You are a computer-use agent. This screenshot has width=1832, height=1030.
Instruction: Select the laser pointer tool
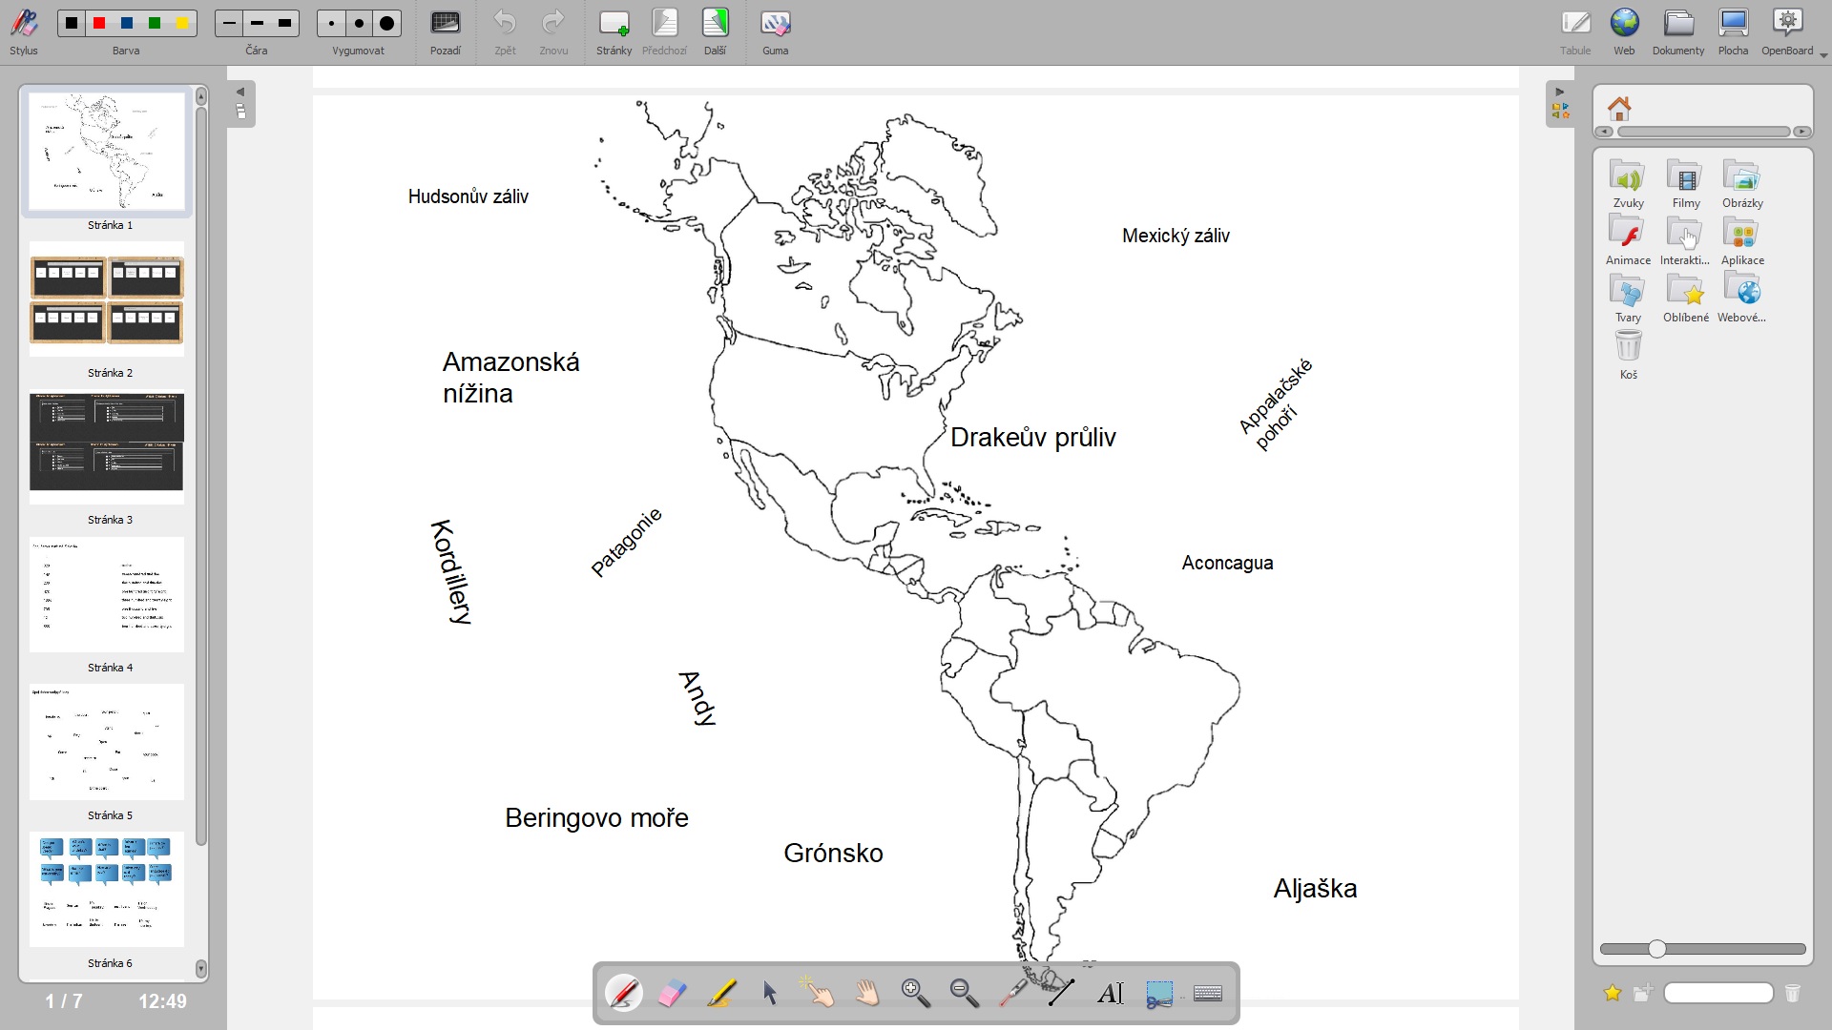tap(1014, 994)
